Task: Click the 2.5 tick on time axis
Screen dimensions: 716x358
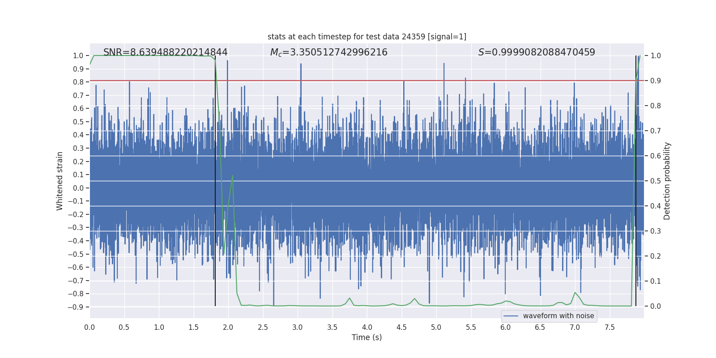Action: click(263, 327)
